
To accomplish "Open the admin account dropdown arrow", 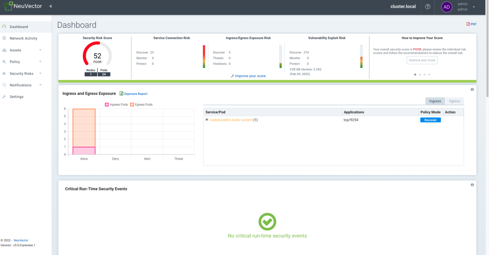I will pyautogui.click(x=474, y=7).
